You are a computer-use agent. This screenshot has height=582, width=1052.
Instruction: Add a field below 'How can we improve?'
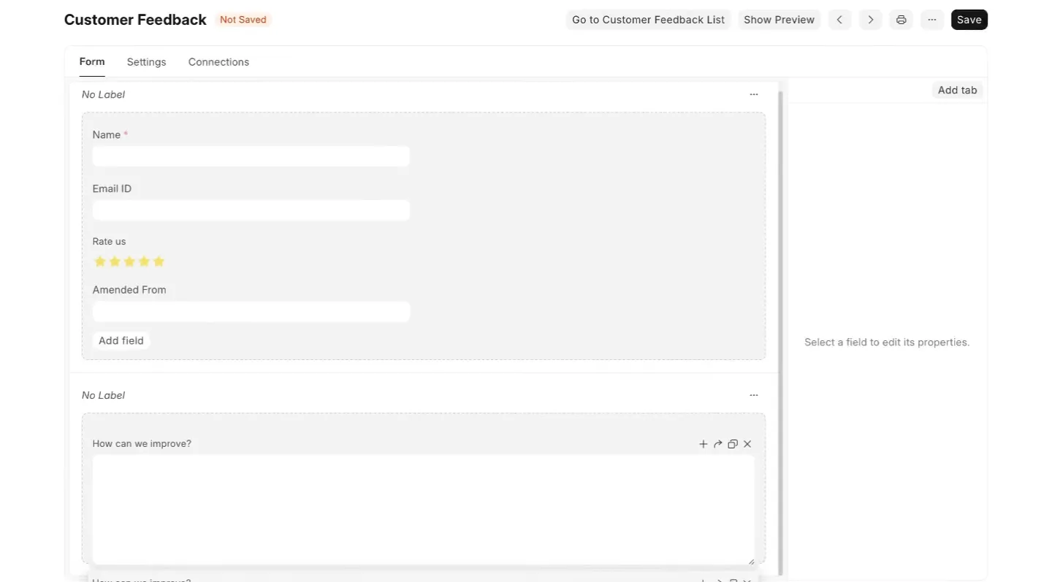coord(703,444)
